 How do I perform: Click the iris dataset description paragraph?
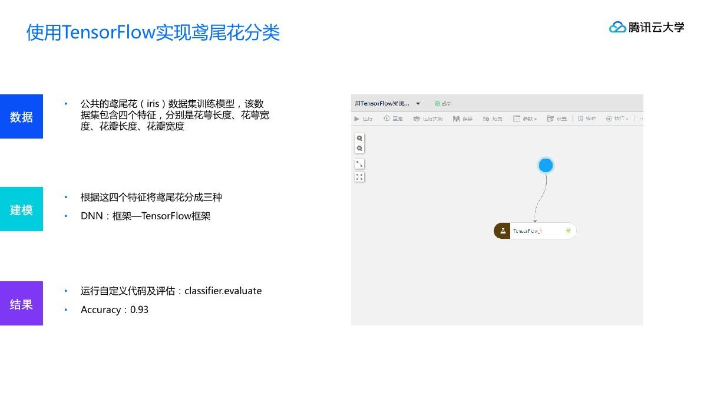(175, 115)
